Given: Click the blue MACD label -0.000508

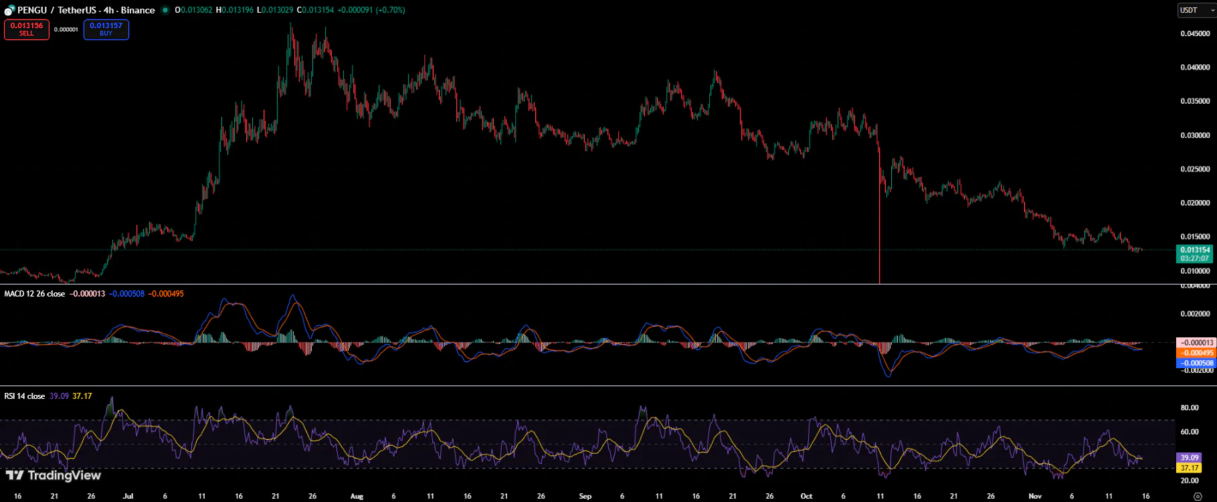Looking at the screenshot, I should (1196, 363).
